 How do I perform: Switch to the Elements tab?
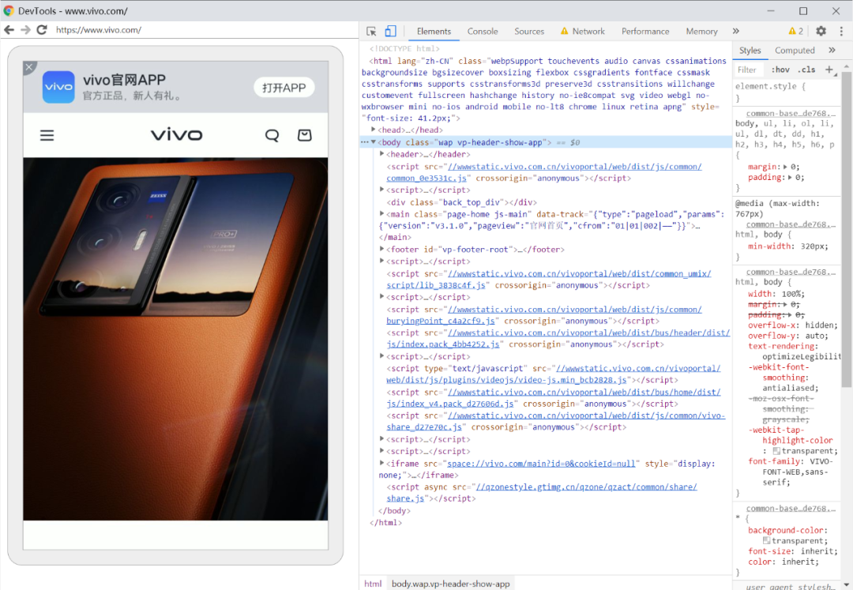click(434, 31)
